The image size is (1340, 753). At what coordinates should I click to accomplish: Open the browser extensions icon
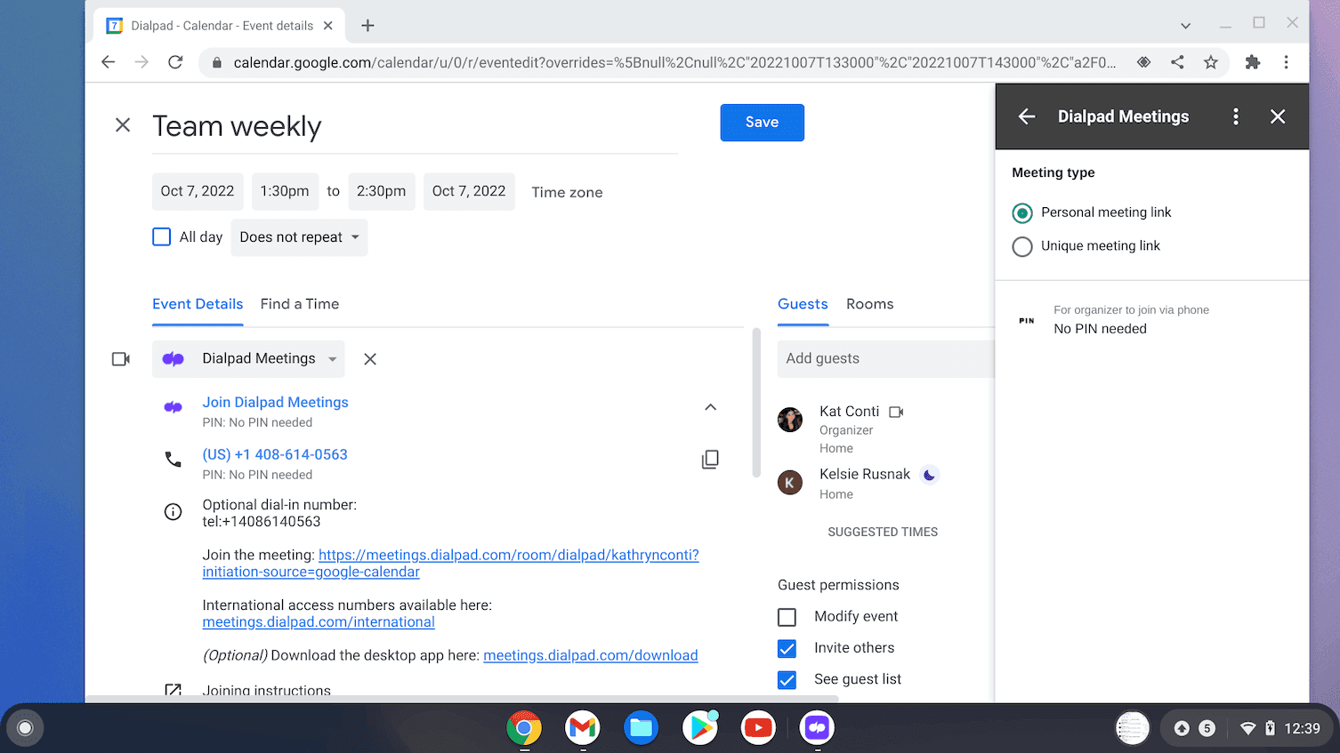click(x=1253, y=62)
